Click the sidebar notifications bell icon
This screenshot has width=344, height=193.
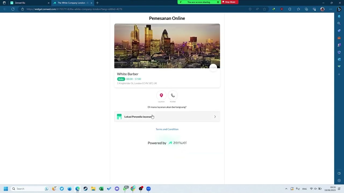(339, 16)
